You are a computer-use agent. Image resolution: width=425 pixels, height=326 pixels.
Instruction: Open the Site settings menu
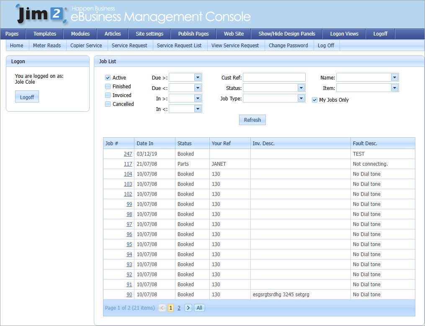click(x=149, y=34)
